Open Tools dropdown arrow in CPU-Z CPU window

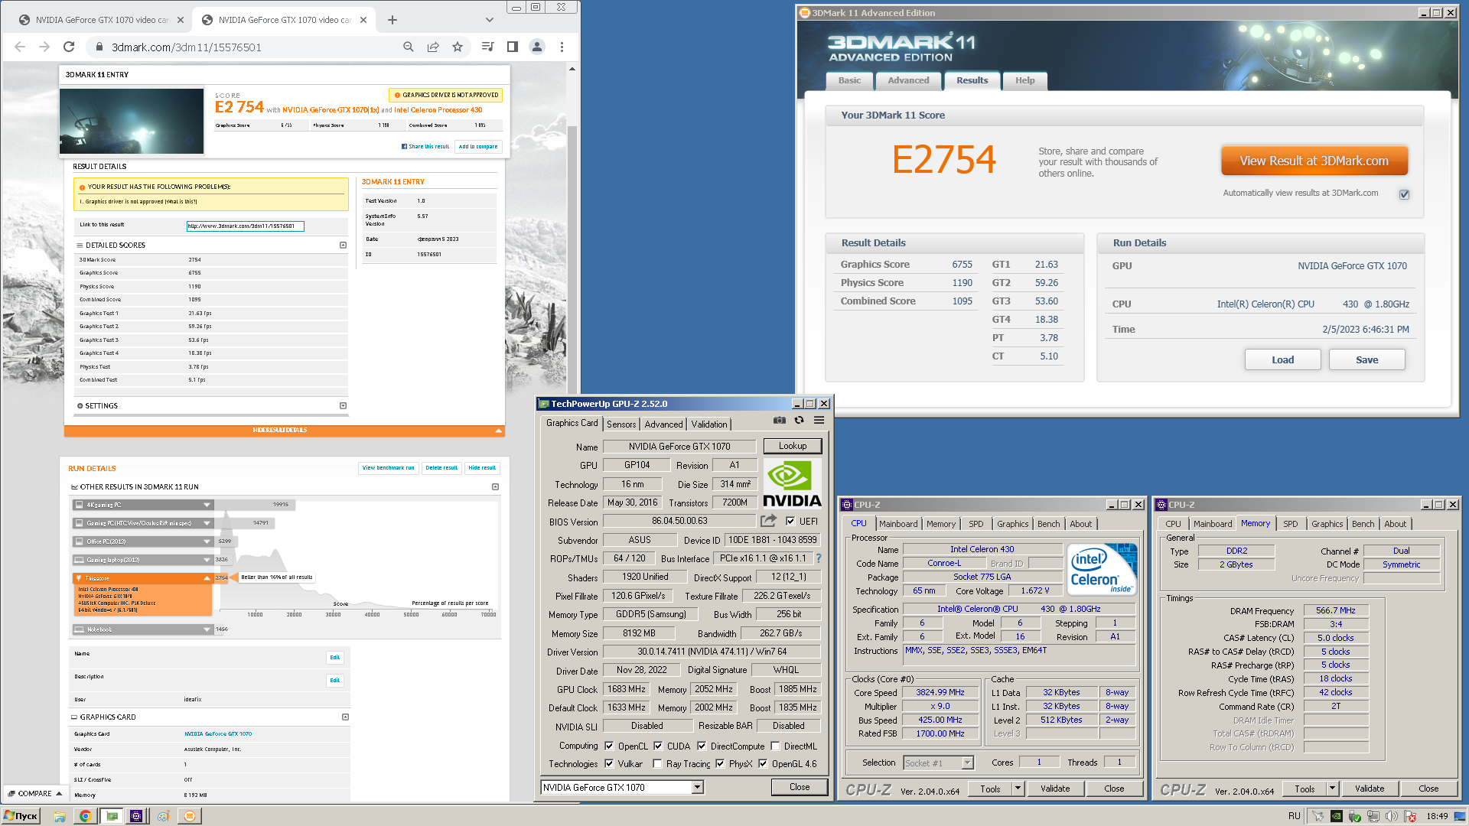coord(1018,789)
